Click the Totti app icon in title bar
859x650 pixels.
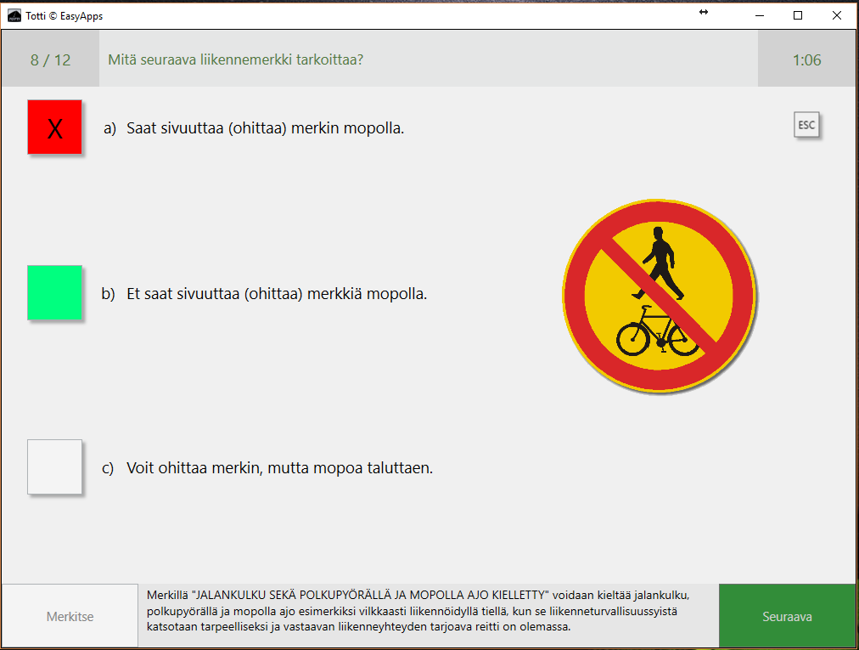14,15
